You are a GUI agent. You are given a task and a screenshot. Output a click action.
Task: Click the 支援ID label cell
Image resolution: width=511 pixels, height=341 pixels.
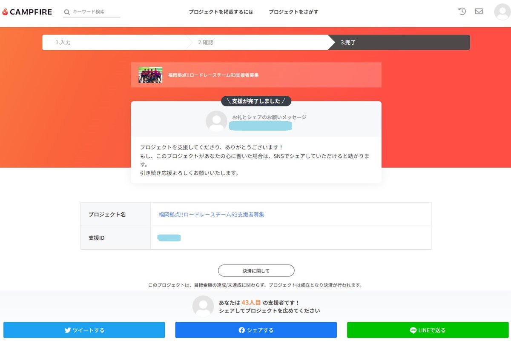[x=116, y=238]
